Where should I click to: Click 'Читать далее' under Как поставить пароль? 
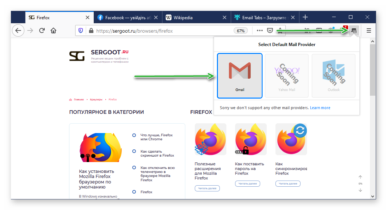pos(247,184)
